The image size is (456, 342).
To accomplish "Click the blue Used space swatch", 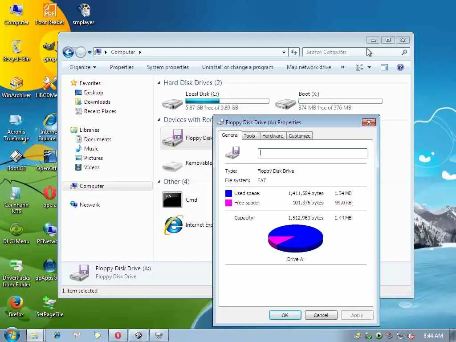I will (228, 193).
